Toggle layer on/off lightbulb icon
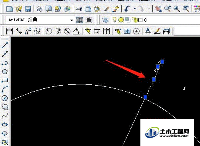200x146 pixels. tap(114, 20)
